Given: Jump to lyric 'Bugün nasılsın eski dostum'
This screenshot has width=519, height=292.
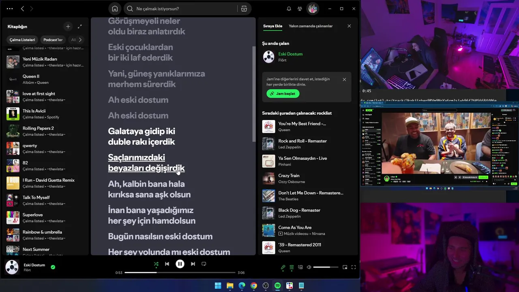Looking at the screenshot, I should [x=160, y=236].
